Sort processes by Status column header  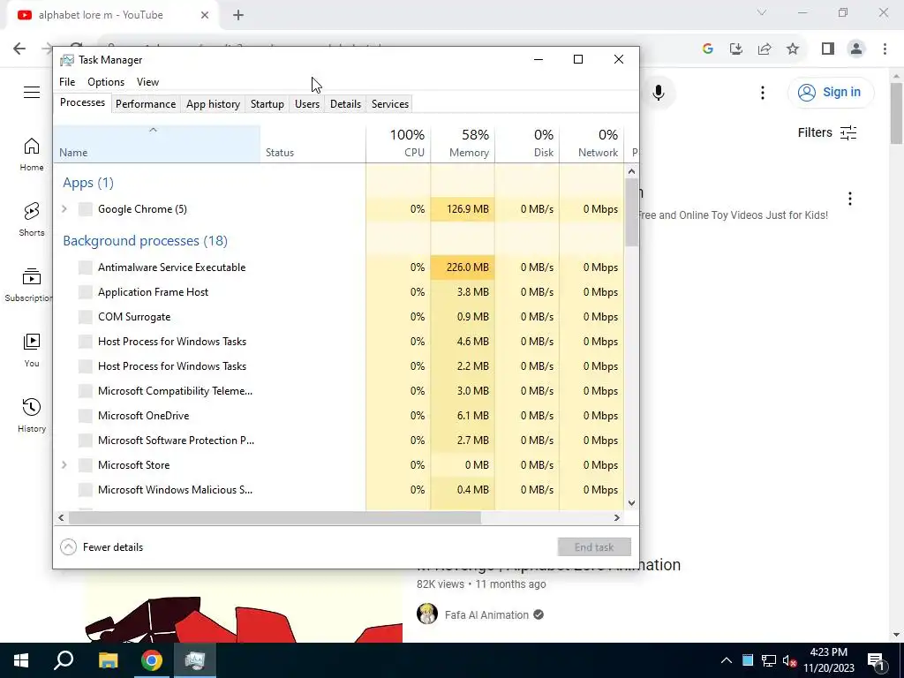tap(313, 144)
